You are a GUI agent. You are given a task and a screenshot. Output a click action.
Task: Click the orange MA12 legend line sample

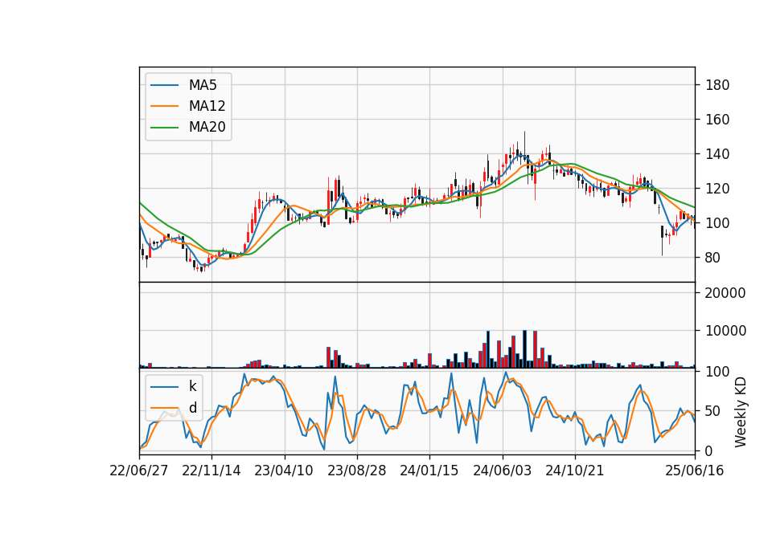164,106
